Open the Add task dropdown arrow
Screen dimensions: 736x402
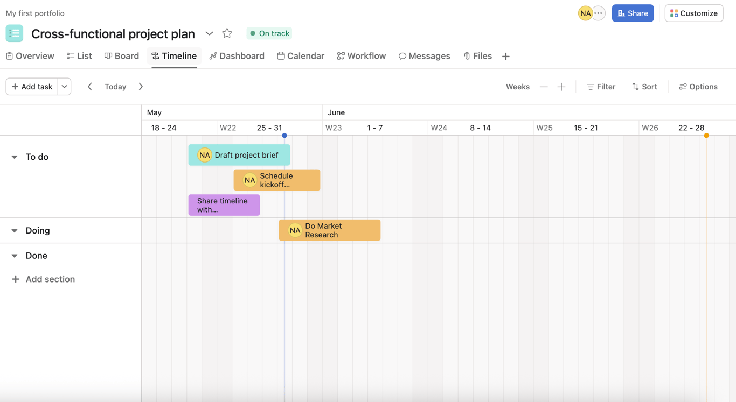click(x=64, y=86)
